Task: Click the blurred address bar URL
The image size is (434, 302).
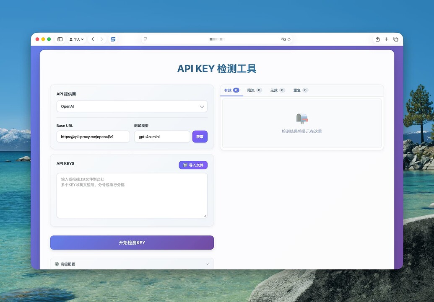Action: 217,39
